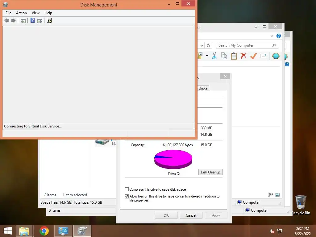The image size is (316, 237).
Task: Click the orange checkmark icon
Action: tap(253, 56)
